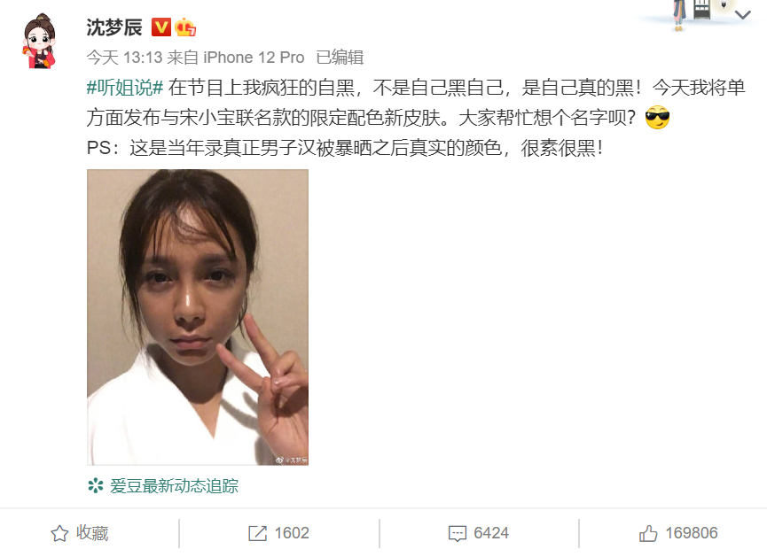This screenshot has height=557, width=767.
Task: Click the orange verified V badge
Action: pyautogui.click(x=160, y=27)
